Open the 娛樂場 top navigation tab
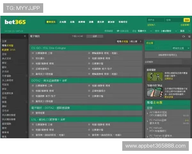 tap(82, 22)
